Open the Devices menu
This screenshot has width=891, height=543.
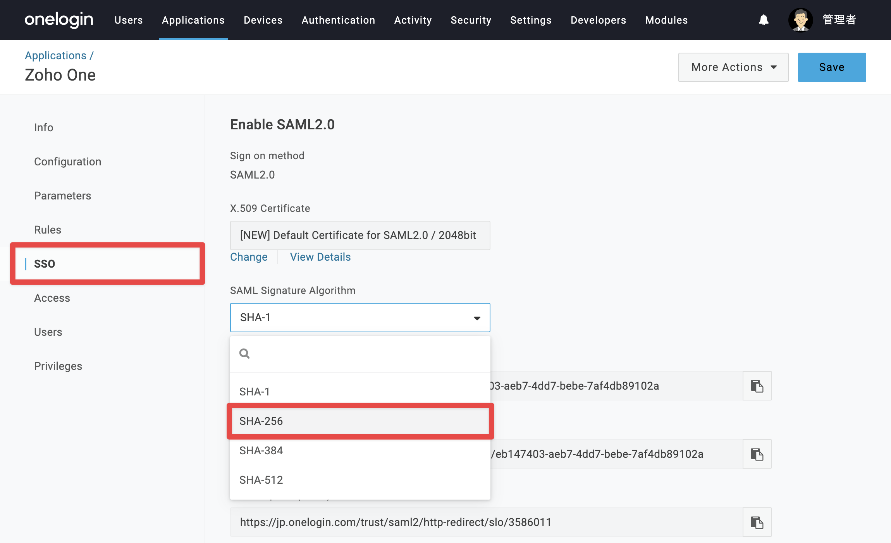[x=263, y=20]
